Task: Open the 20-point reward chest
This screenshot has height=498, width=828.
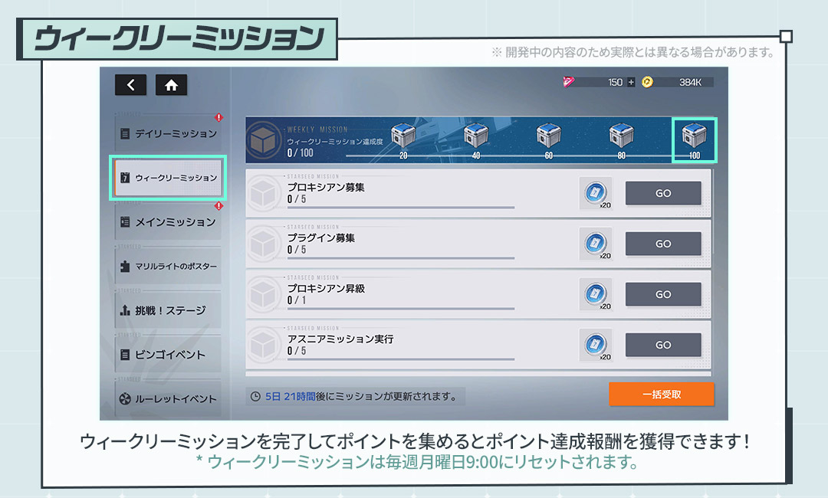Action: [402, 136]
